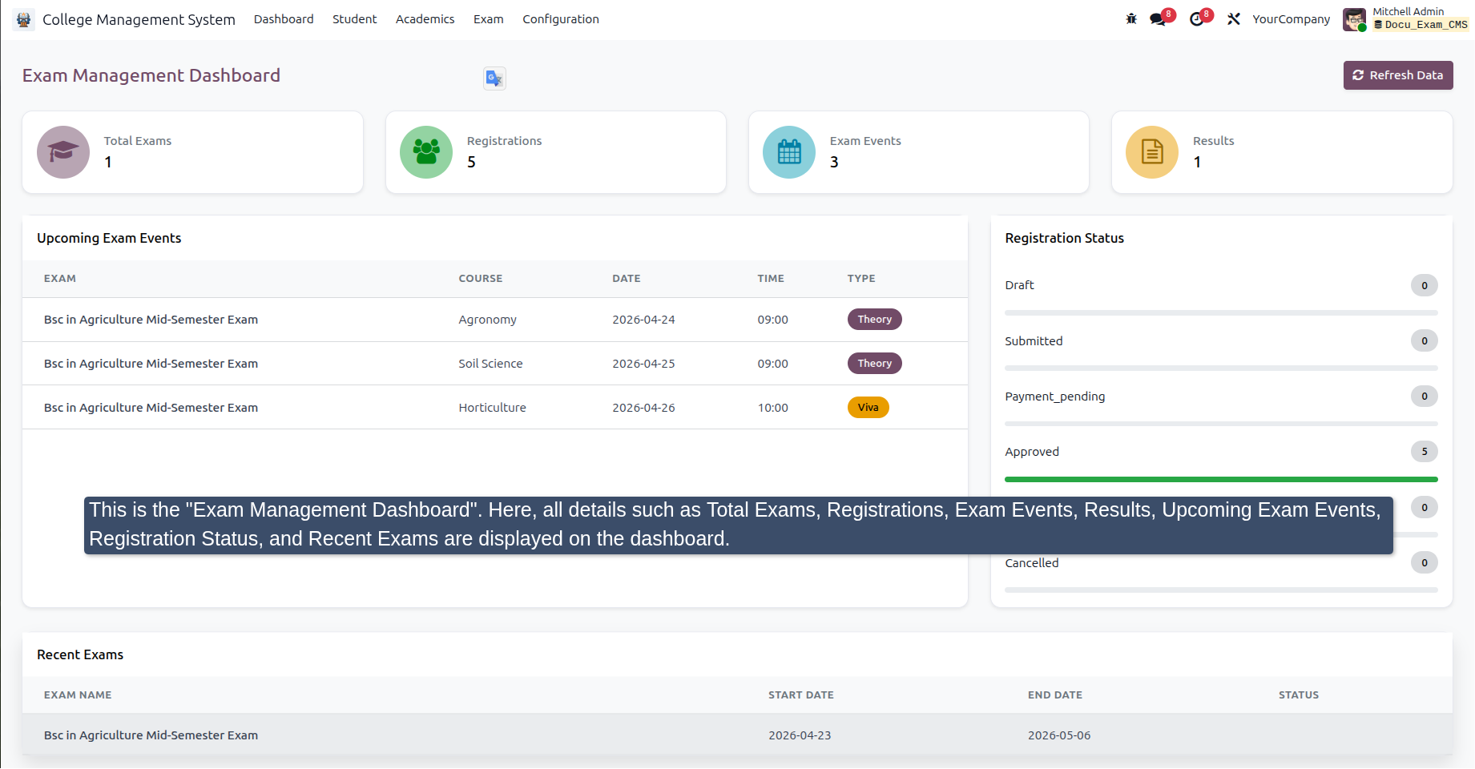Open Mitchell Admin user menu
This screenshot has width=1475, height=769.
(1407, 19)
